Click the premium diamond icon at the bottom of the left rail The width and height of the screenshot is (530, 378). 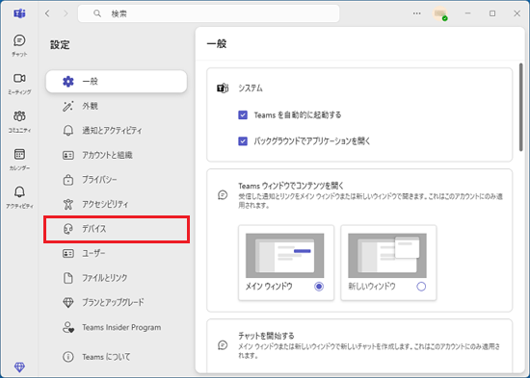(19, 366)
